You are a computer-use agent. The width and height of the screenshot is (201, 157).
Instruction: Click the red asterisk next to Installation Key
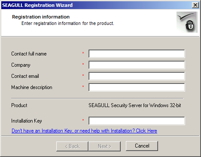[x=83, y=120]
